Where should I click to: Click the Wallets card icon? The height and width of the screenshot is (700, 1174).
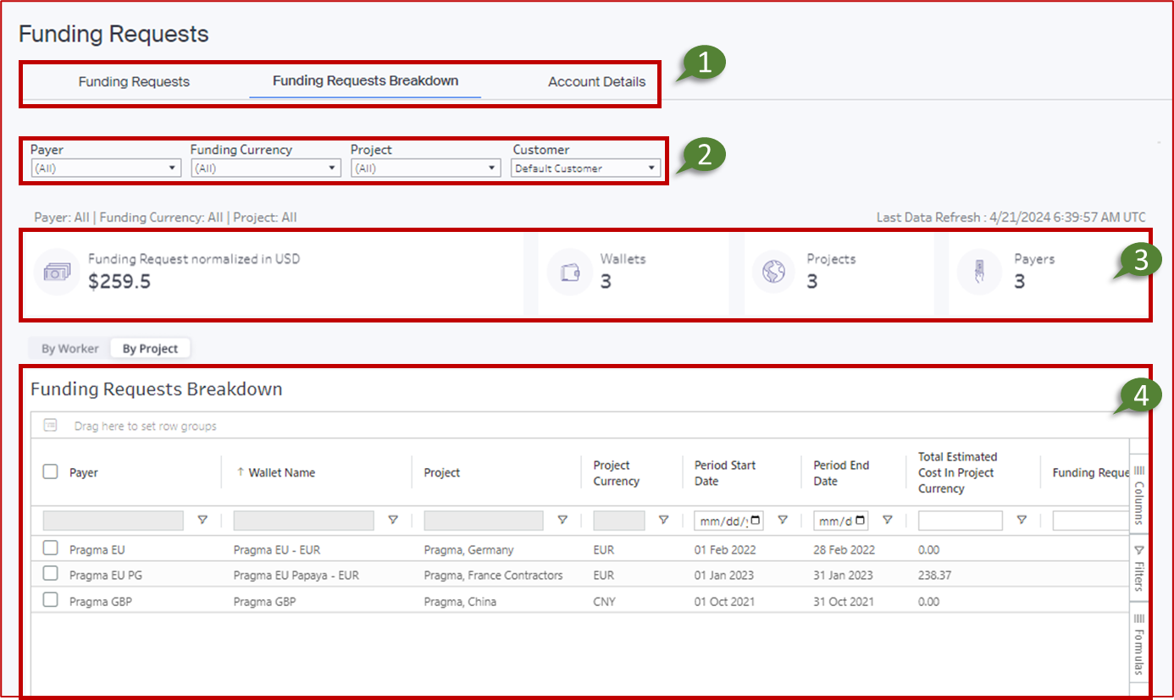570,272
